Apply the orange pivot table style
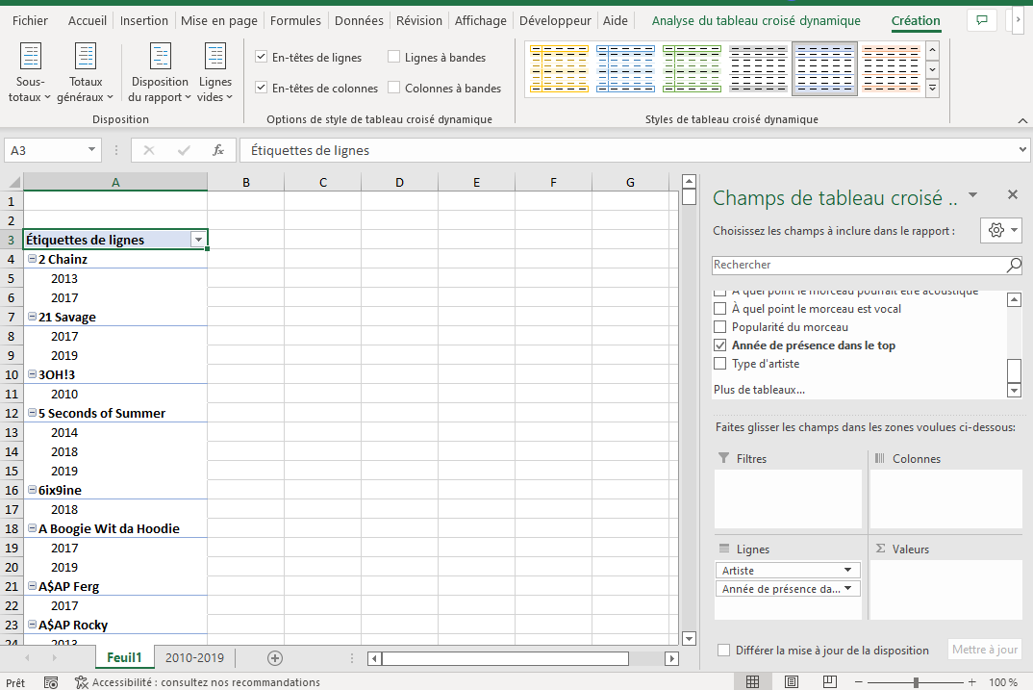This screenshot has width=1033, height=690. click(891, 68)
